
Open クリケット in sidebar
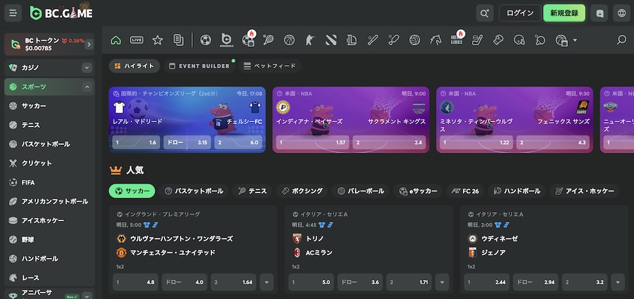pos(50,164)
